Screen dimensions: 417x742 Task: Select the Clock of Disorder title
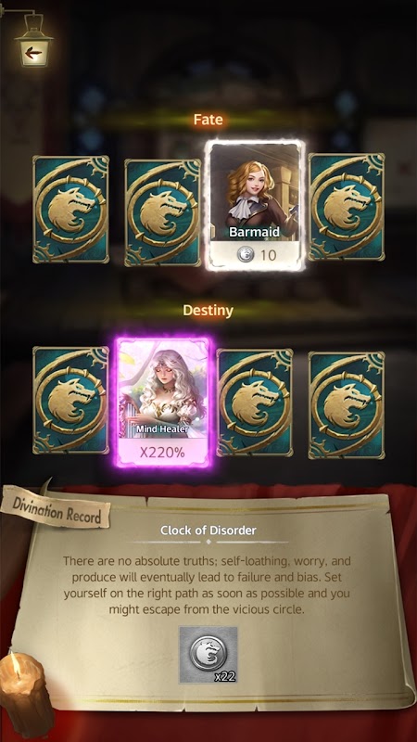coord(208,530)
